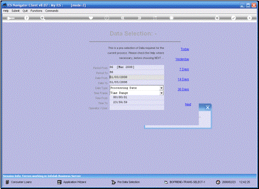This screenshot has height=189, width=259.
Task: Click the checkmark submit toolbar icon
Action: pos(234,18)
